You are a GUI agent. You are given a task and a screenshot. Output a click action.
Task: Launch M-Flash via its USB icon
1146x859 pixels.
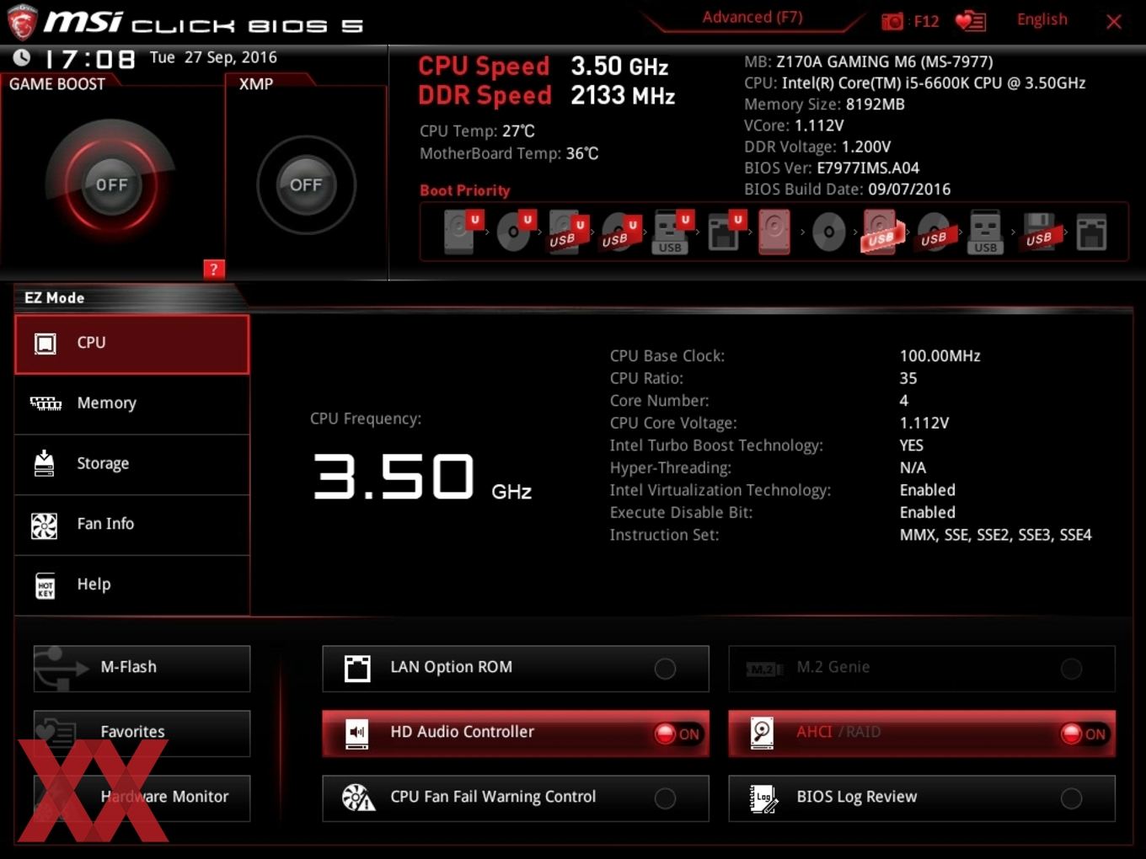coord(61,668)
